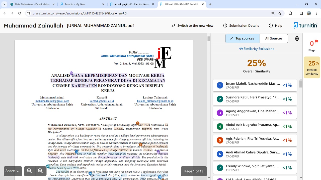Open Submission Details
321x180 pixels.
pyautogui.click(x=241, y=25)
